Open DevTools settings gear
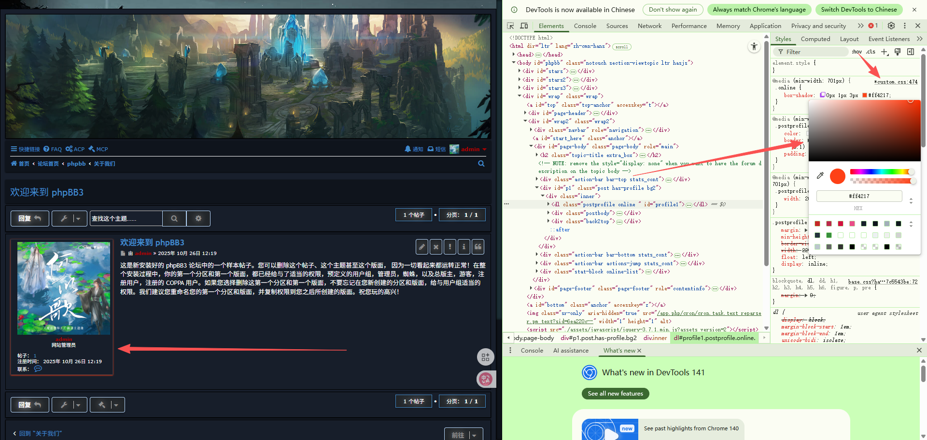Image resolution: width=927 pixels, height=440 pixels. (x=891, y=26)
